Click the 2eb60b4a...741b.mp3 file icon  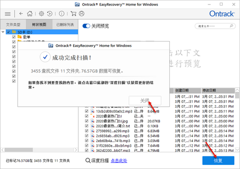tap(92, 141)
